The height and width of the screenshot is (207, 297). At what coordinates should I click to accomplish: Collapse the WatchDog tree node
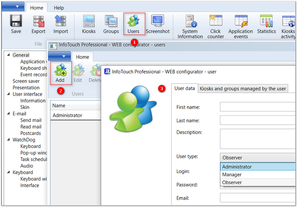pyautogui.click(x=8, y=140)
